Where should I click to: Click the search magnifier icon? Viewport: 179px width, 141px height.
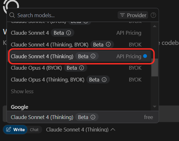coord(12,15)
